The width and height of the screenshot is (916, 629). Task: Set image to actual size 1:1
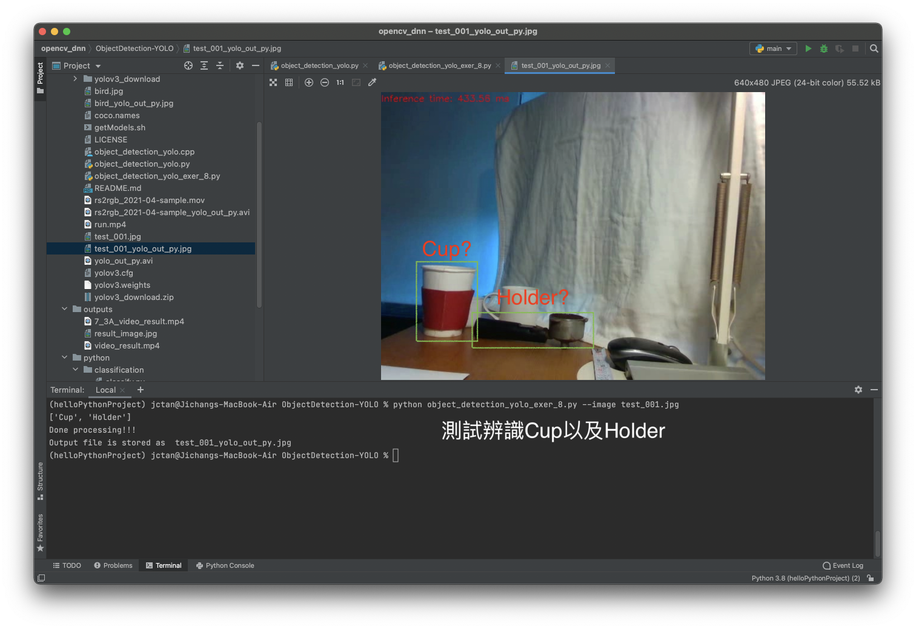coord(340,82)
